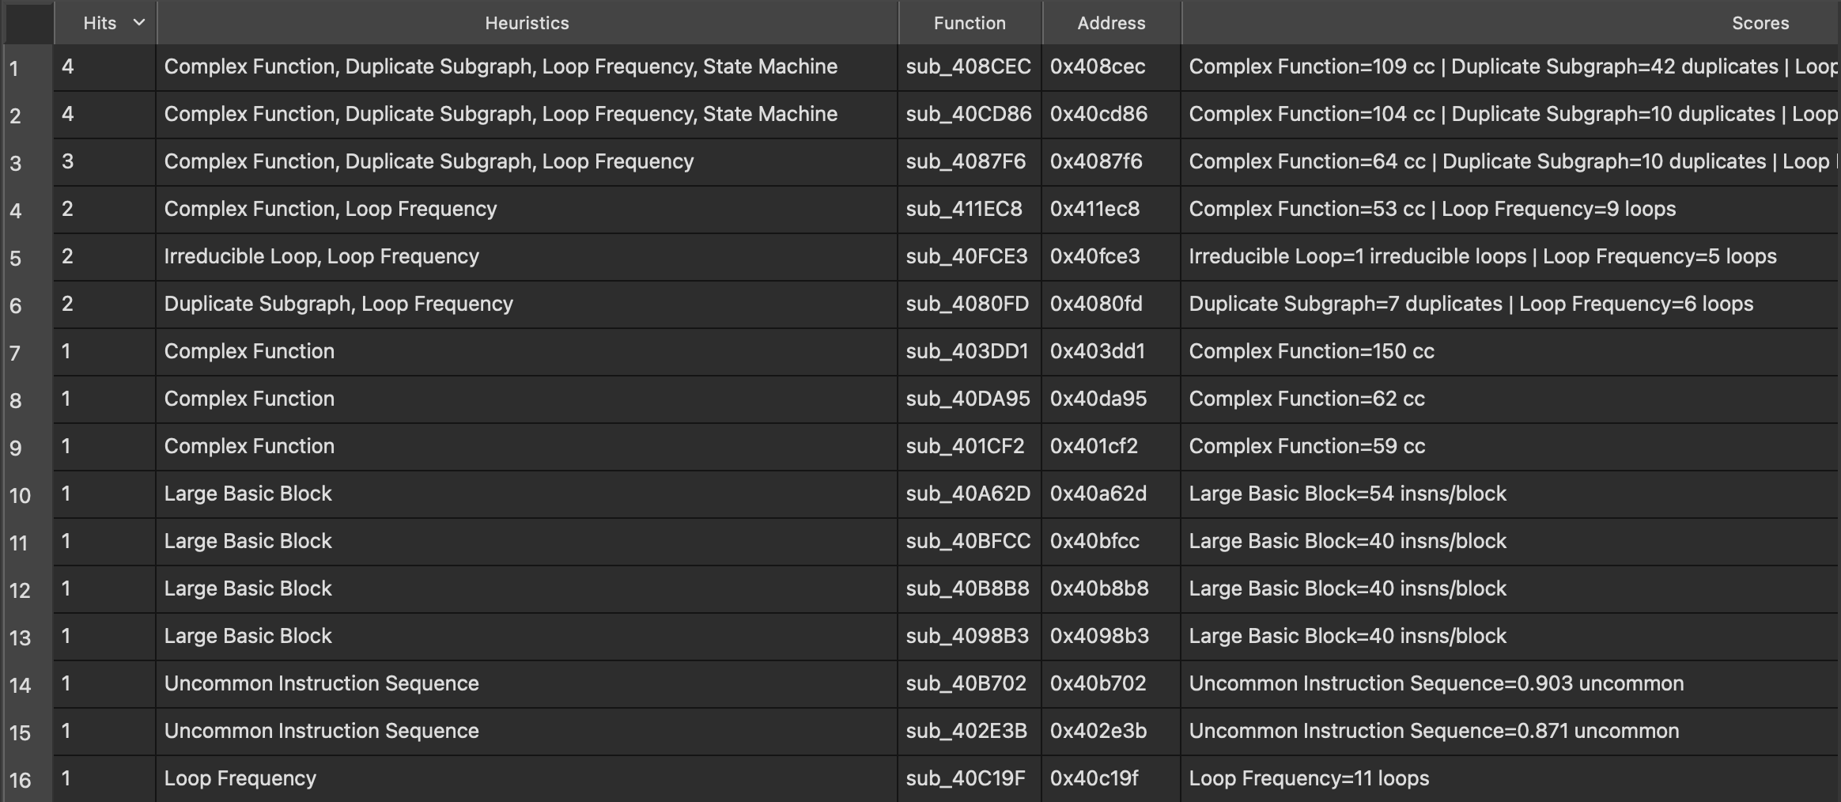Click function sub_40B8B8 cell
Viewport: 1841px width, 802px height.
click(968, 588)
